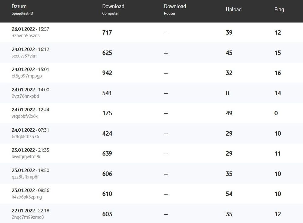Select the 22.01.2022 22:18 entry
303x223 pixels.
click(x=30, y=211)
